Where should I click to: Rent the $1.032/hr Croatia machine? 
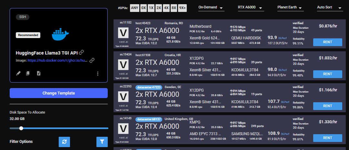click(x=328, y=74)
